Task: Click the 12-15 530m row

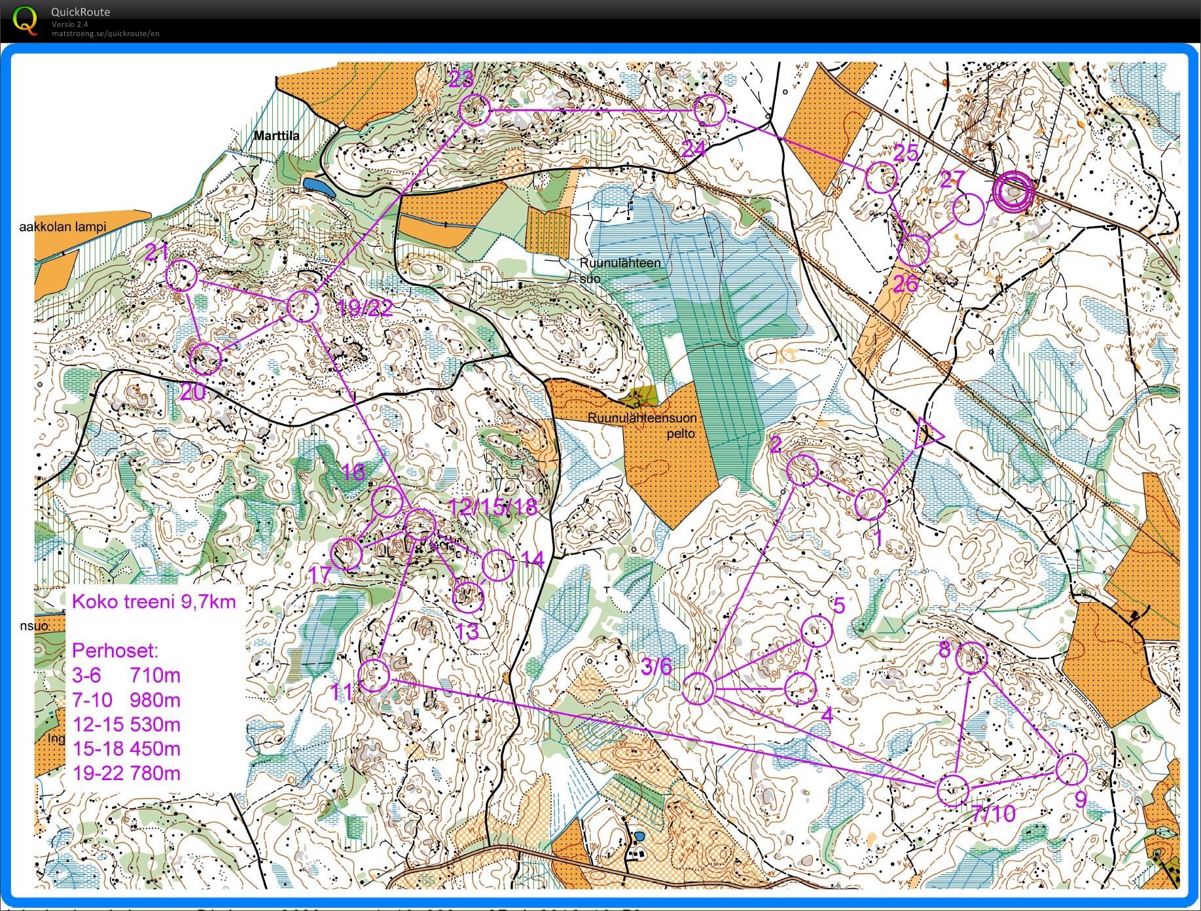Action: 126,724
